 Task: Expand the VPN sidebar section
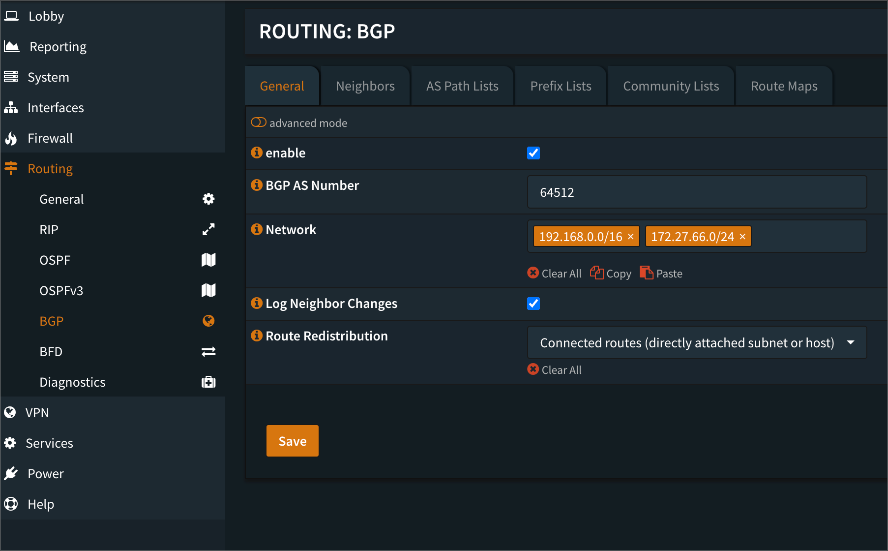click(x=37, y=413)
